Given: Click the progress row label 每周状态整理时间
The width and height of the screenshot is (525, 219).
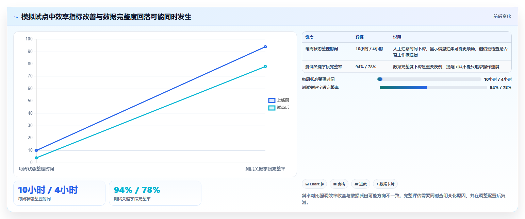Looking at the screenshot, I should [x=318, y=79].
